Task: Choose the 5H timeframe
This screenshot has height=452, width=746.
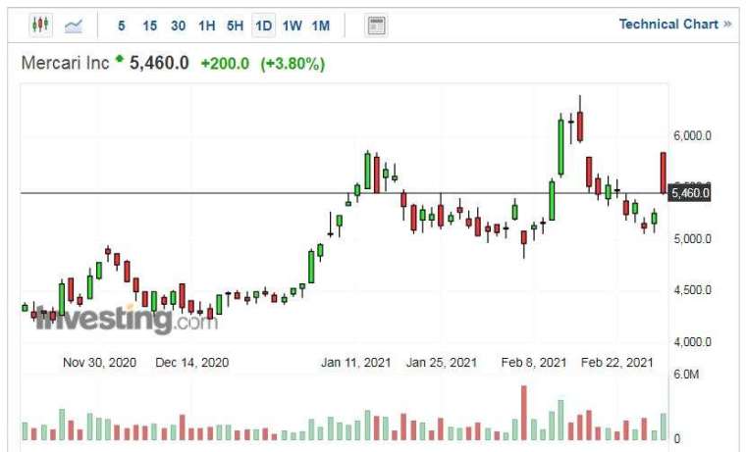Action: 235,25
